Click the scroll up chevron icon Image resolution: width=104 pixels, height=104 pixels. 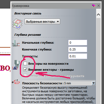click(x=98, y=15)
